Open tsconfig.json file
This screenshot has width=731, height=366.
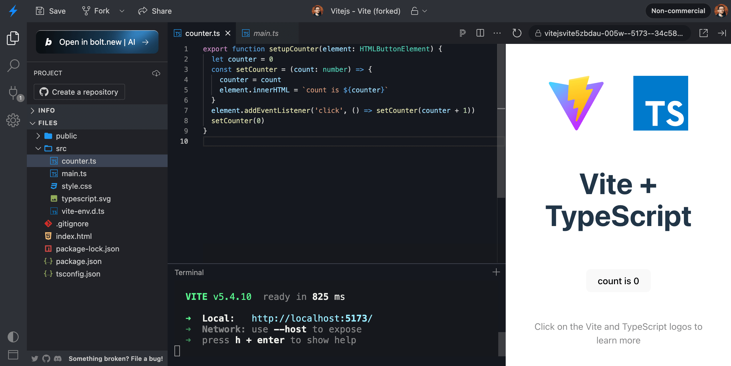[97, 274]
